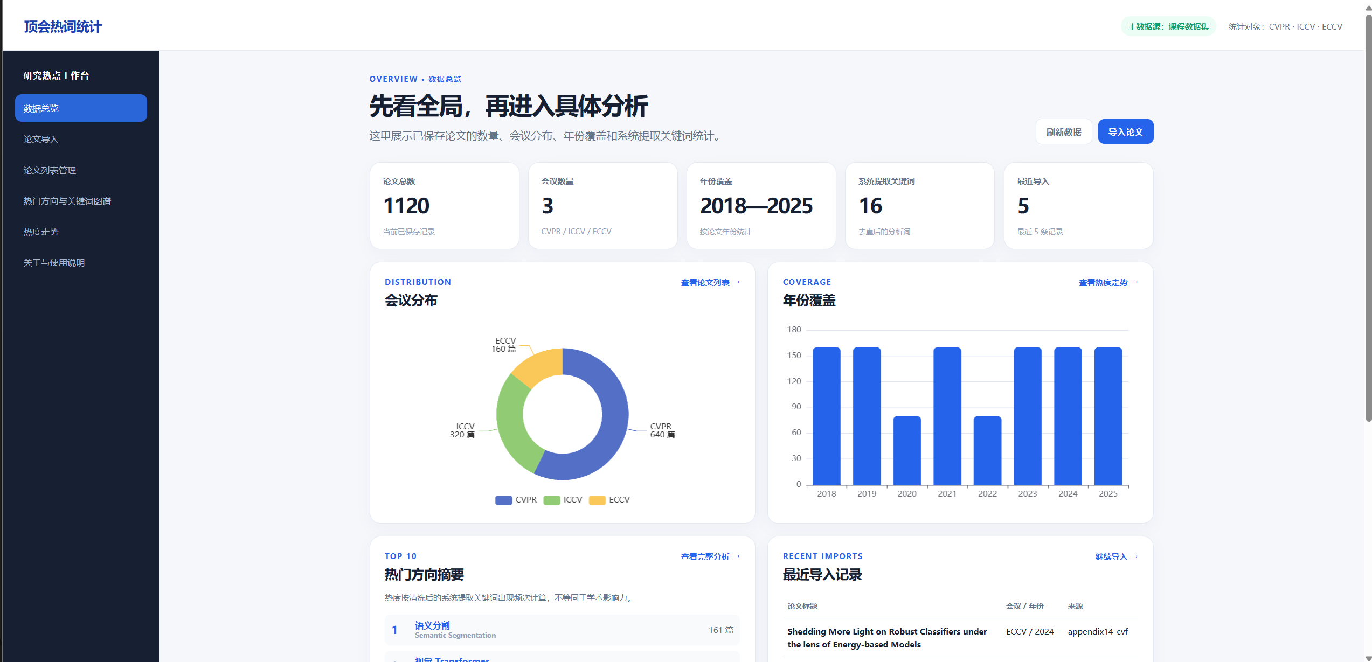Click the 2022 bar in 年份覆盖 chart

pyautogui.click(x=987, y=450)
